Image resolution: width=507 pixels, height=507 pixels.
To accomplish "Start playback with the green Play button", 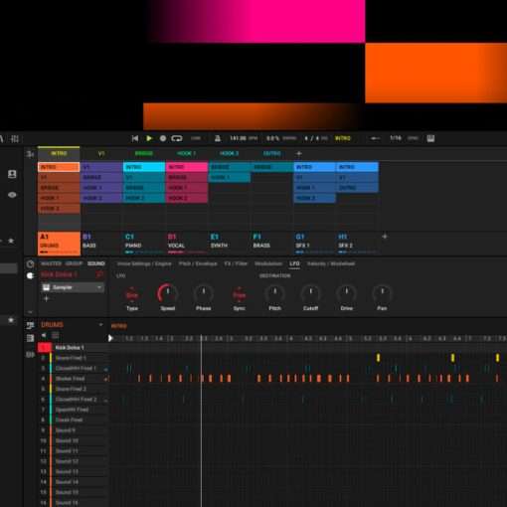I will pos(149,138).
